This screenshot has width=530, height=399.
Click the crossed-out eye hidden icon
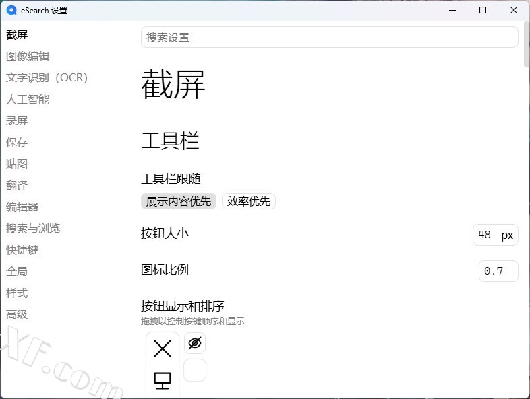[195, 343]
